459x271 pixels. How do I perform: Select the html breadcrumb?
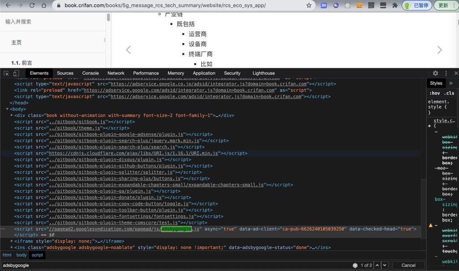[x=7, y=255]
